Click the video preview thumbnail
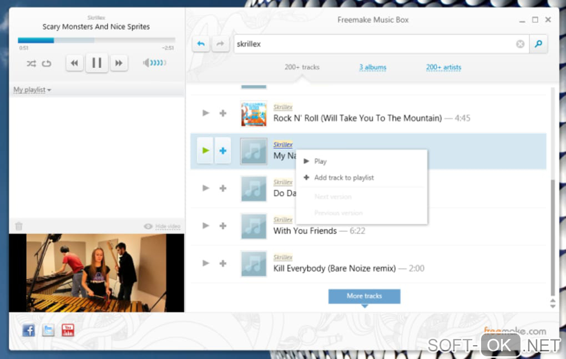 point(97,273)
